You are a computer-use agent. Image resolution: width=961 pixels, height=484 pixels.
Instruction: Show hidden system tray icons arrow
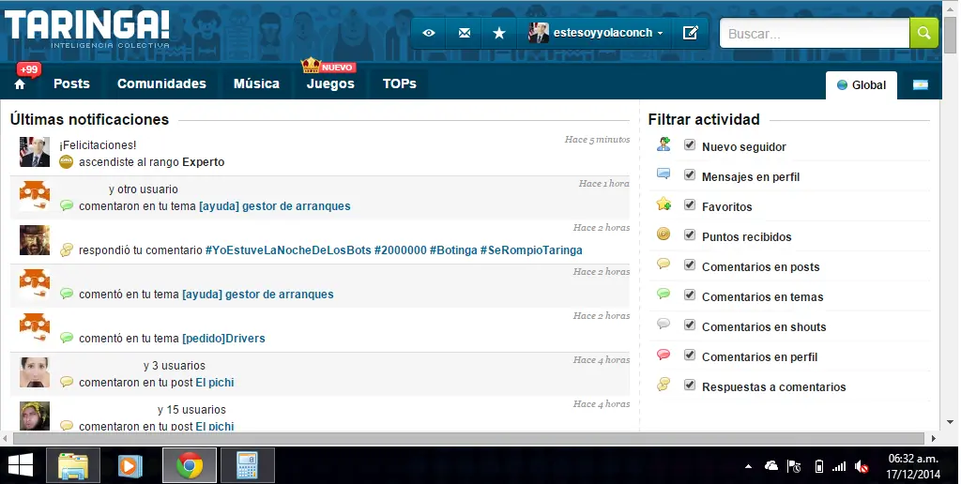point(748,467)
